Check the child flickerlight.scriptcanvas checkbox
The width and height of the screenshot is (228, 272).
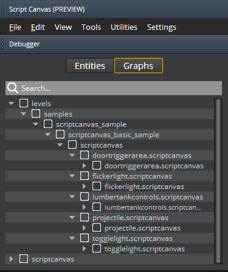point(97,186)
